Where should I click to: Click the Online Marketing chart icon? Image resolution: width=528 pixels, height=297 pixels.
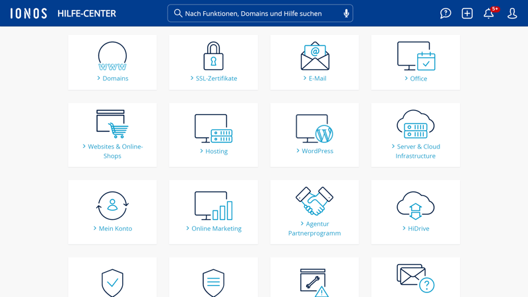coord(213,206)
